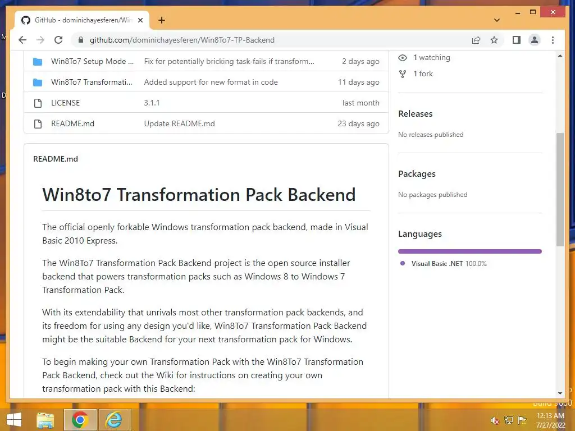This screenshot has width=575, height=431.
Task: Open the '1 fork' link
Action: click(423, 74)
